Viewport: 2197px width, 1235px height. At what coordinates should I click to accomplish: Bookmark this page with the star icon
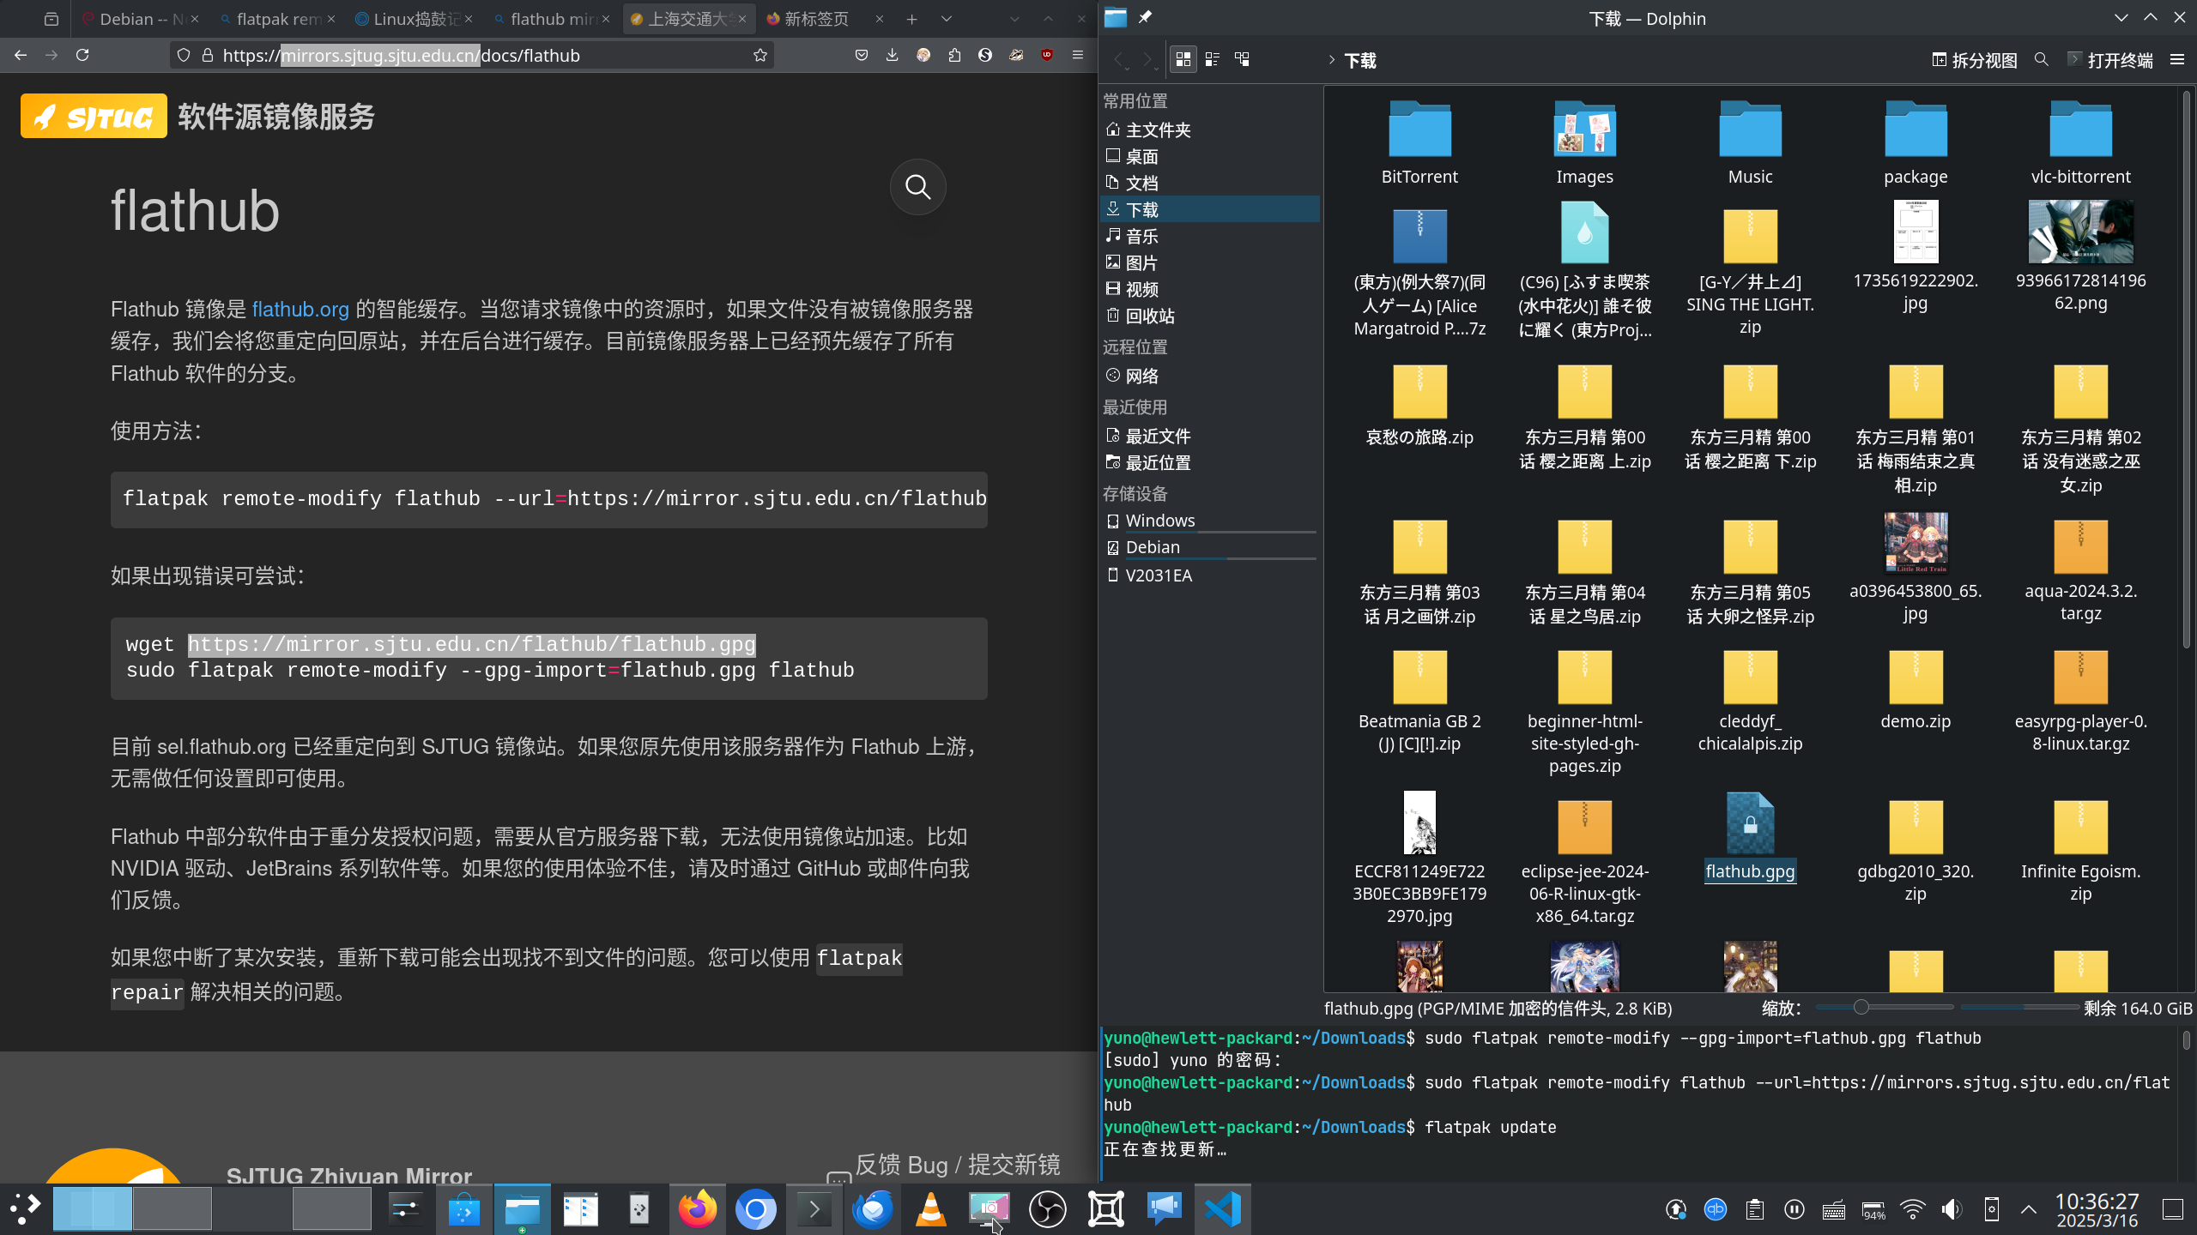click(x=760, y=55)
